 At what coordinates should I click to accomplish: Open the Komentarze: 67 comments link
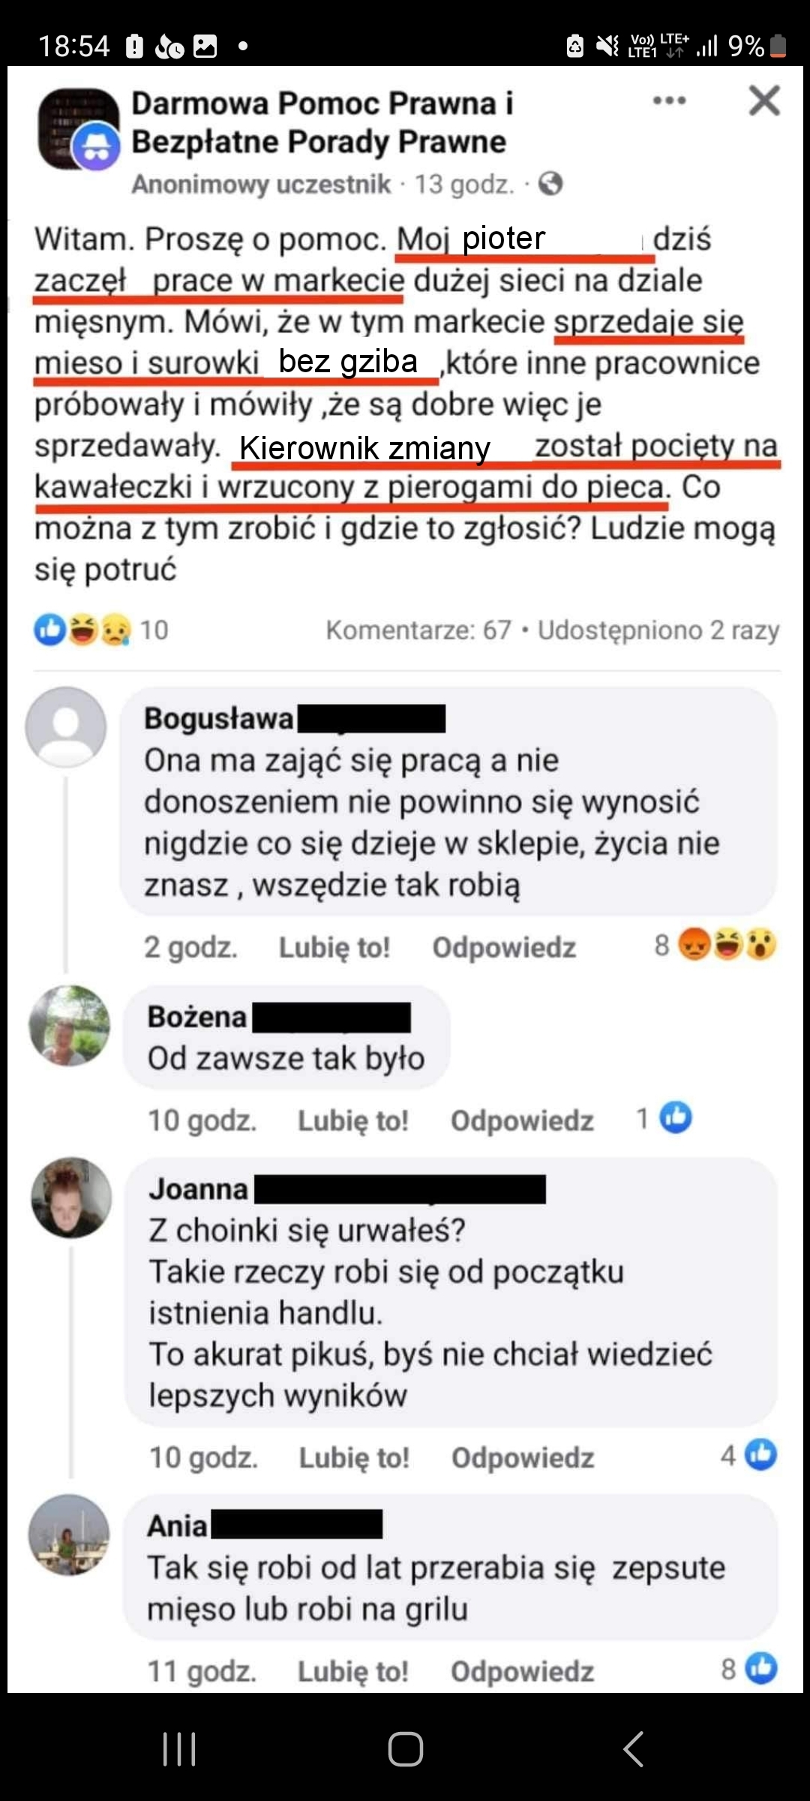click(x=418, y=630)
